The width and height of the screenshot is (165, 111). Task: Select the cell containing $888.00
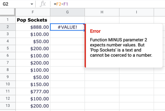pyautogui.click(x=33, y=27)
